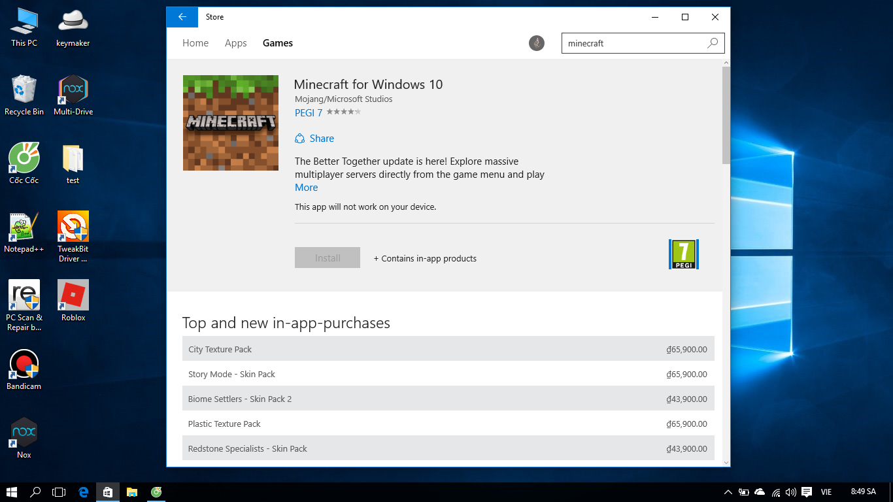This screenshot has width=893, height=502.
Task: Launch Microsoft Edge from taskbar
Action: coord(84,492)
